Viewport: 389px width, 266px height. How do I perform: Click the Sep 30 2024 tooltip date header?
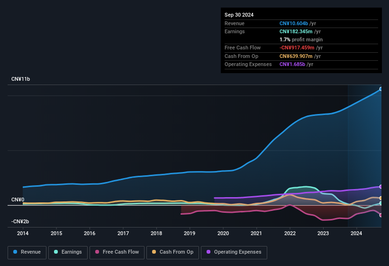239,15
